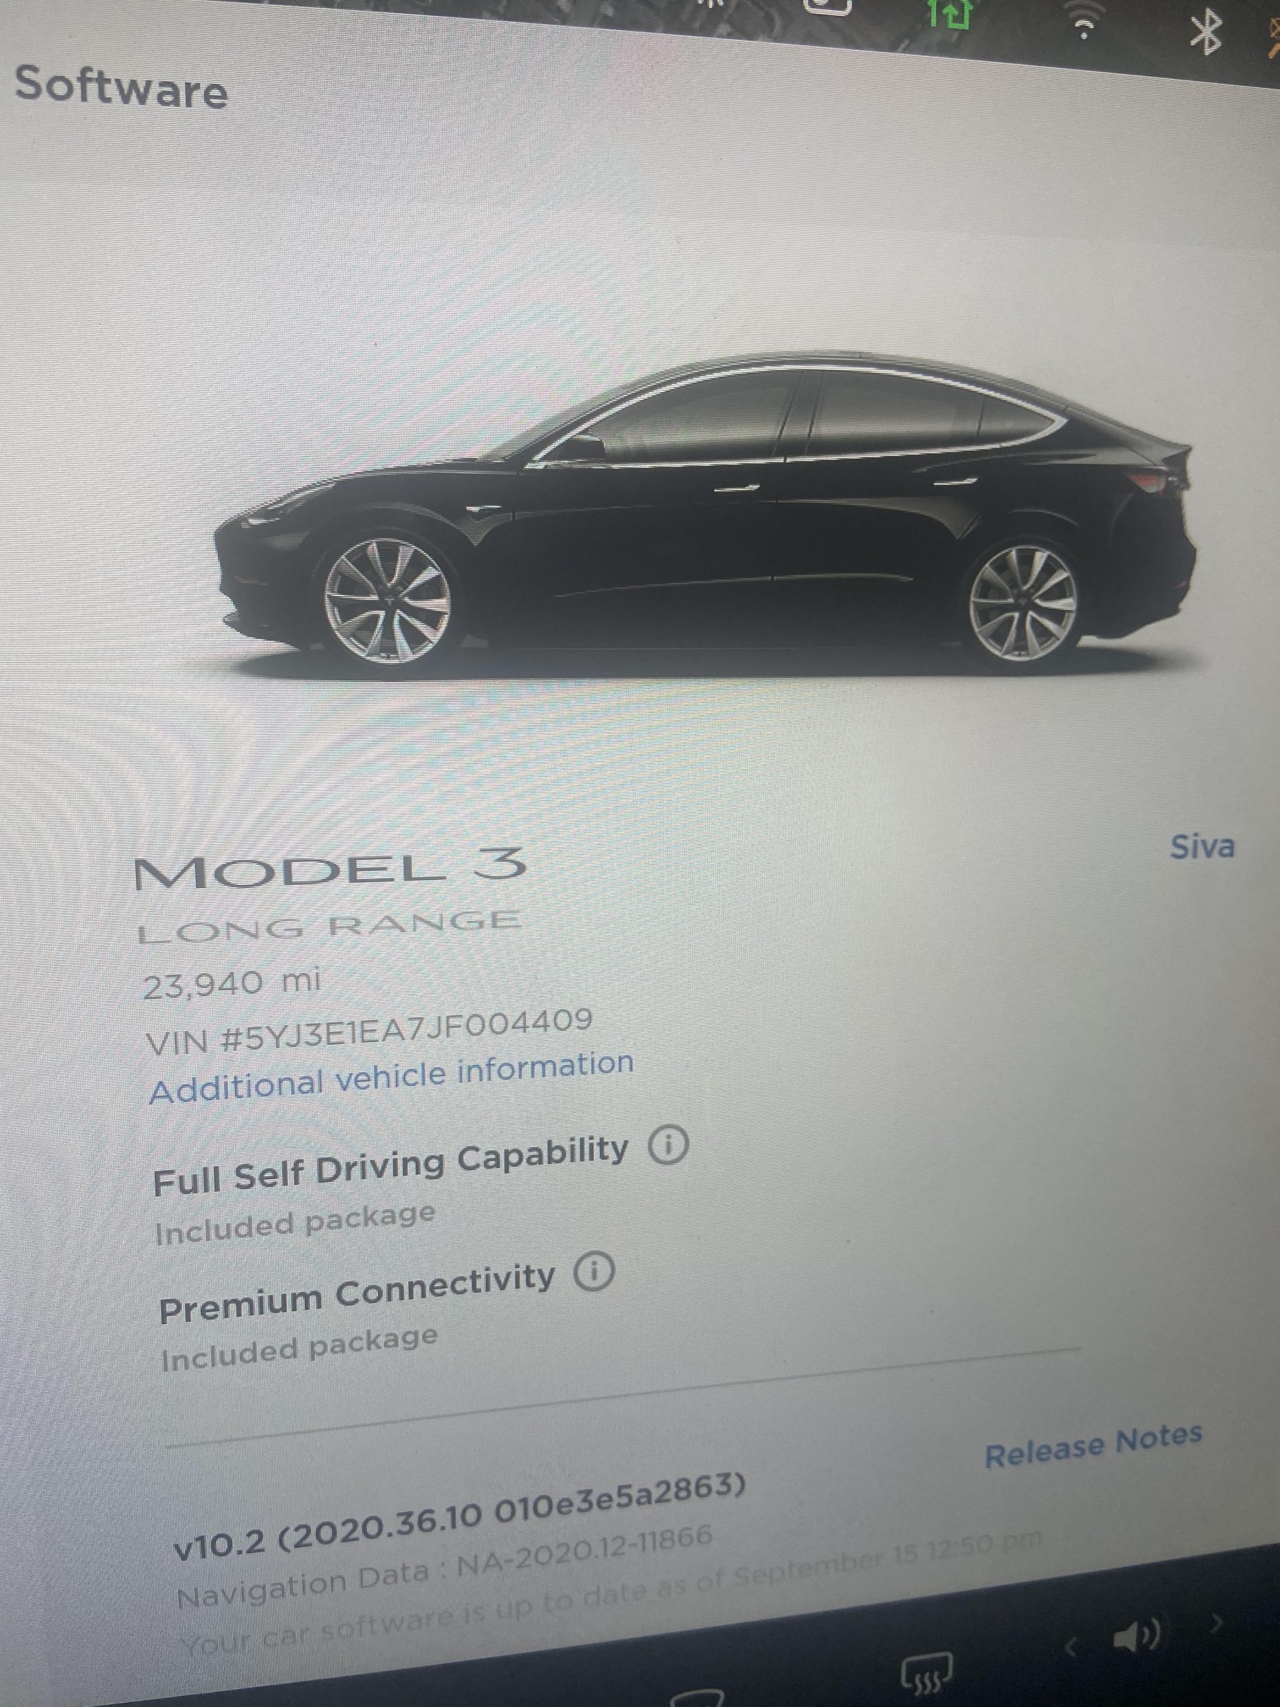Tap the VIN number text
Screen dimensions: 1280x1707
click(x=369, y=1030)
